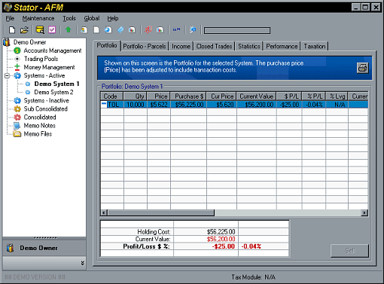Open Accounts Management in the tree
Image resolution: width=384 pixels, height=284 pixels.
(53, 50)
